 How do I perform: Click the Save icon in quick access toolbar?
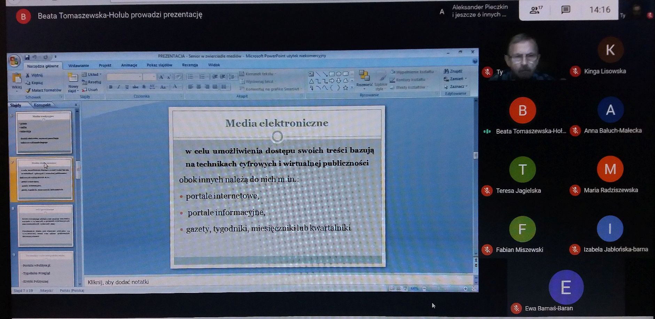click(27, 57)
